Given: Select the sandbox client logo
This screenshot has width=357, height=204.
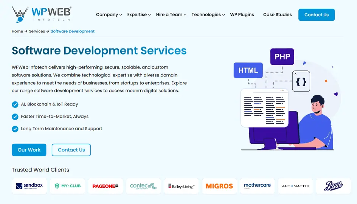Looking at the screenshot, I should pyautogui.click(x=29, y=186).
